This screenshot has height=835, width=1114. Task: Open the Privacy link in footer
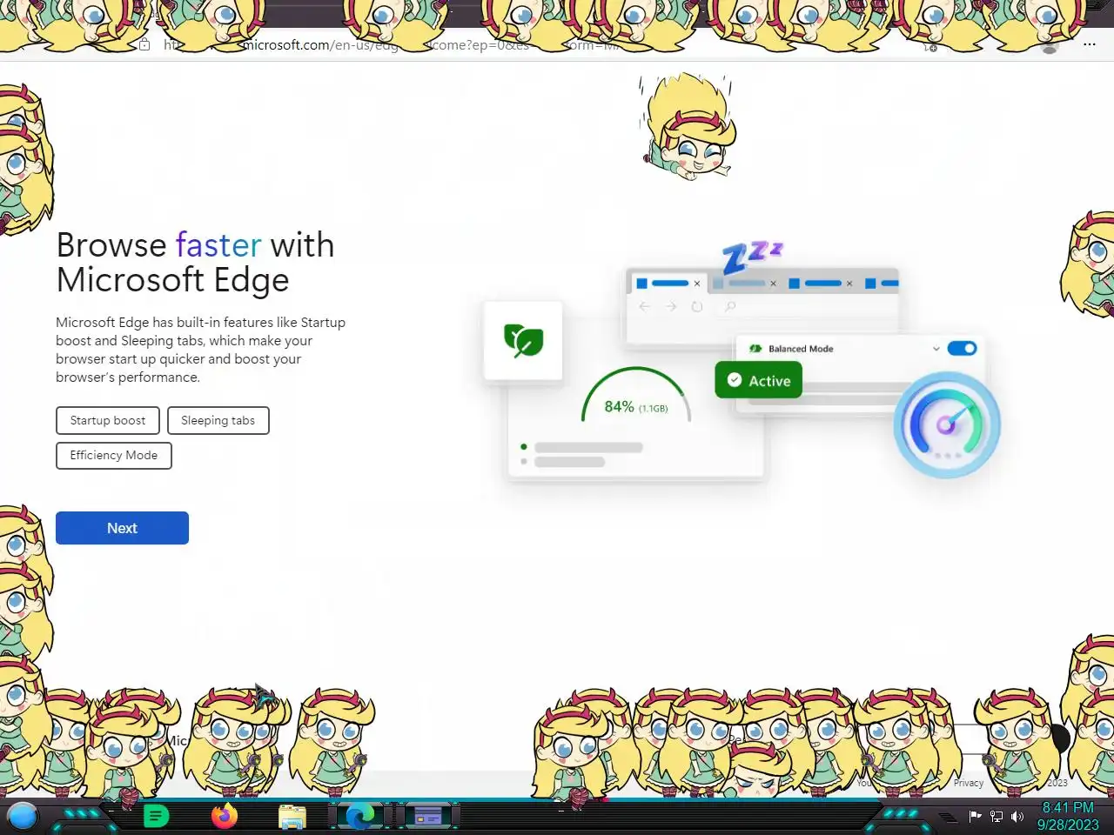click(968, 783)
